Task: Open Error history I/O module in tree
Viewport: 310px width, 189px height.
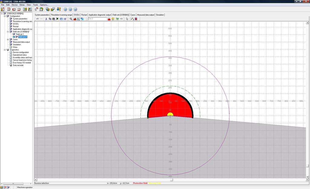Action: click(x=22, y=63)
